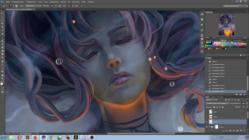Switch to the Каналы tab

213,97
